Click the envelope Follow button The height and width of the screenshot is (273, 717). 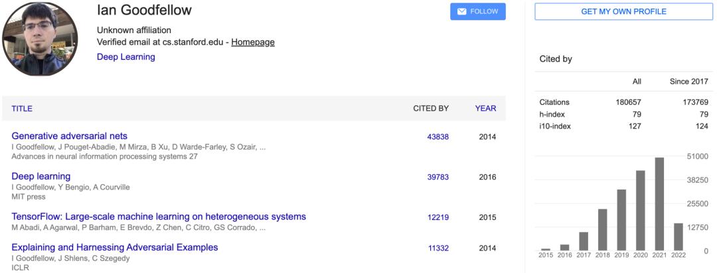click(x=477, y=12)
